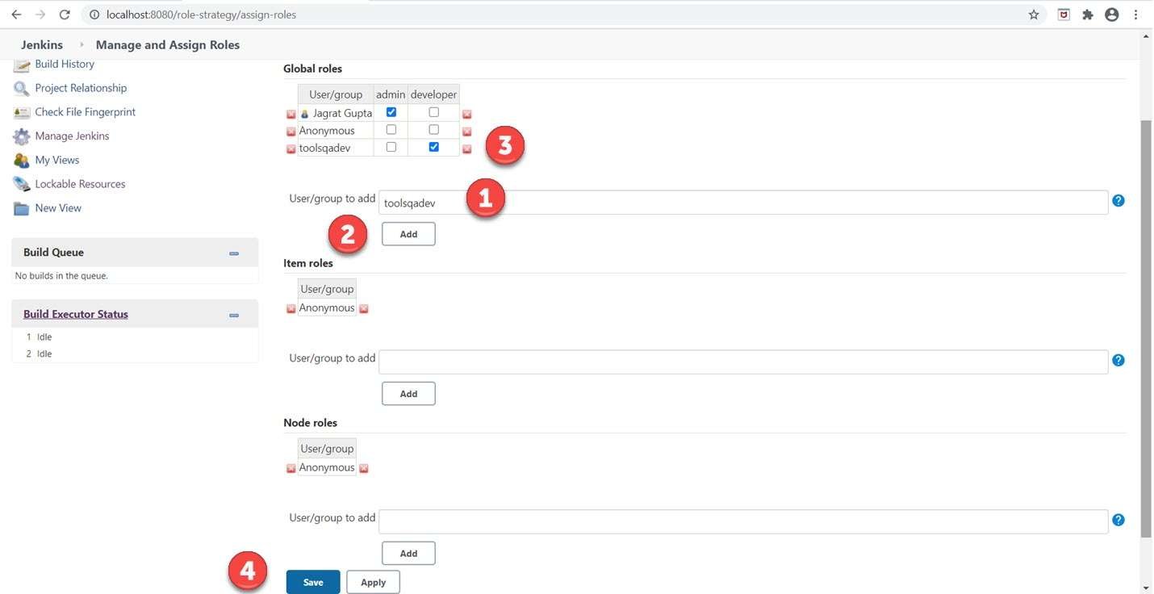Open browser extensions puzzle icon

click(x=1088, y=15)
